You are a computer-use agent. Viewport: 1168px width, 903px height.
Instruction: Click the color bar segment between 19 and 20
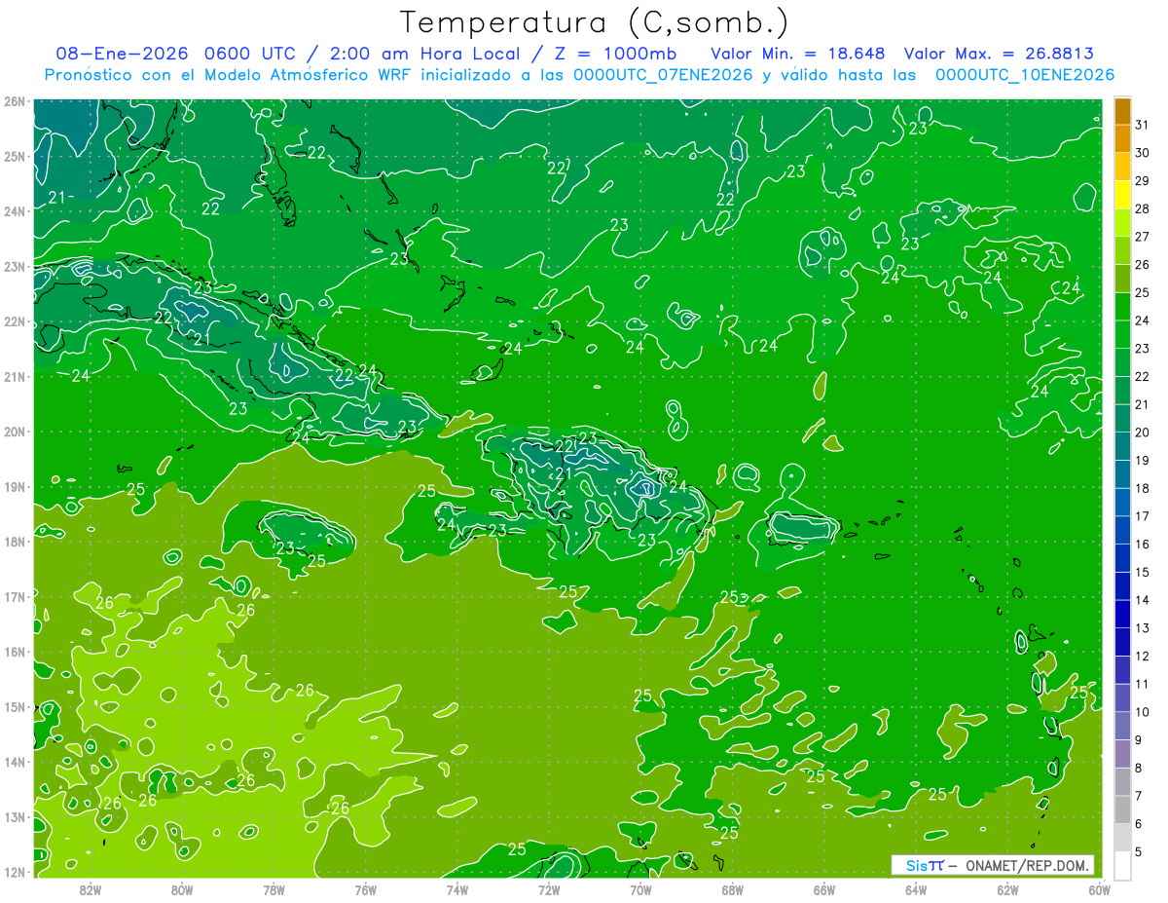1122,447
